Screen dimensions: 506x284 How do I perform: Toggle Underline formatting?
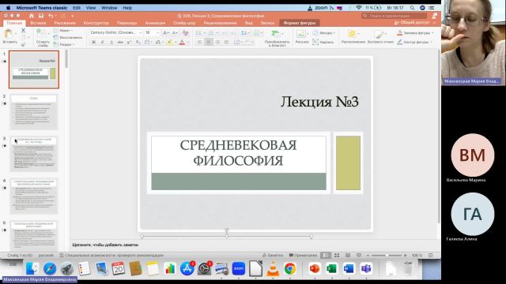111,42
